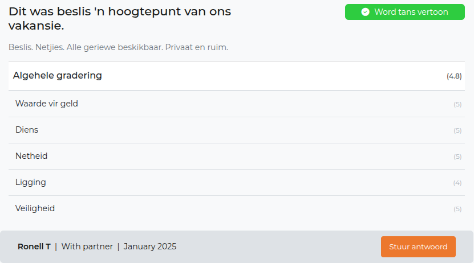Click the overall score (4.8) value
474x263 pixels.
(x=454, y=76)
